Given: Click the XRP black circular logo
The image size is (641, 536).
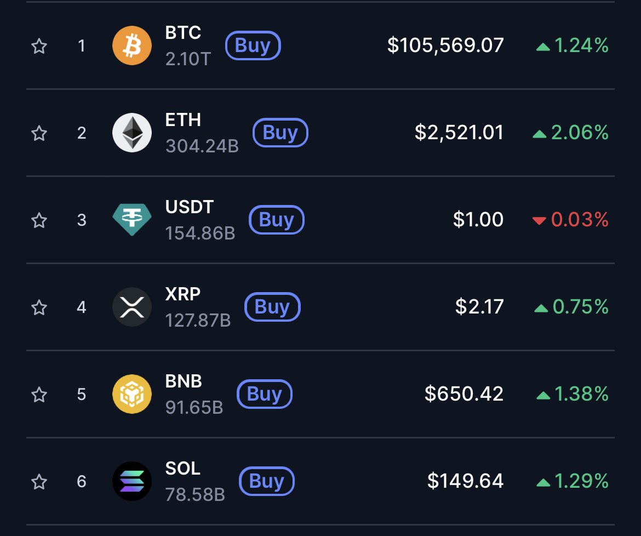Looking at the screenshot, I should 131,306.
